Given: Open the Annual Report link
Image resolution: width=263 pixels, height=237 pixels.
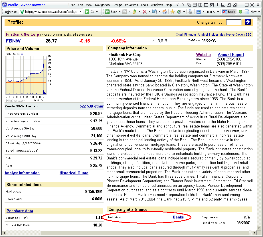Looking at the screenshot, I should click(231, 54).
